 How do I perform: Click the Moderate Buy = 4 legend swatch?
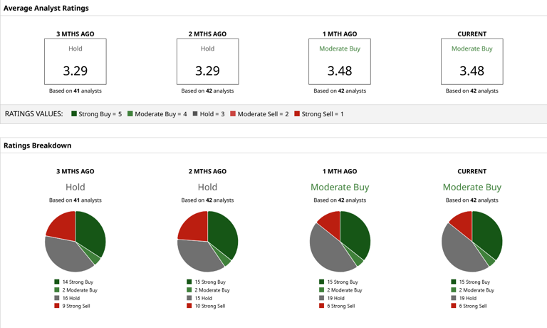click(130, 113)
